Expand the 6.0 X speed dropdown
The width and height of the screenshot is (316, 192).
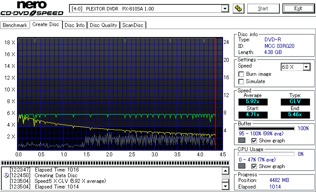coord(306,67)
